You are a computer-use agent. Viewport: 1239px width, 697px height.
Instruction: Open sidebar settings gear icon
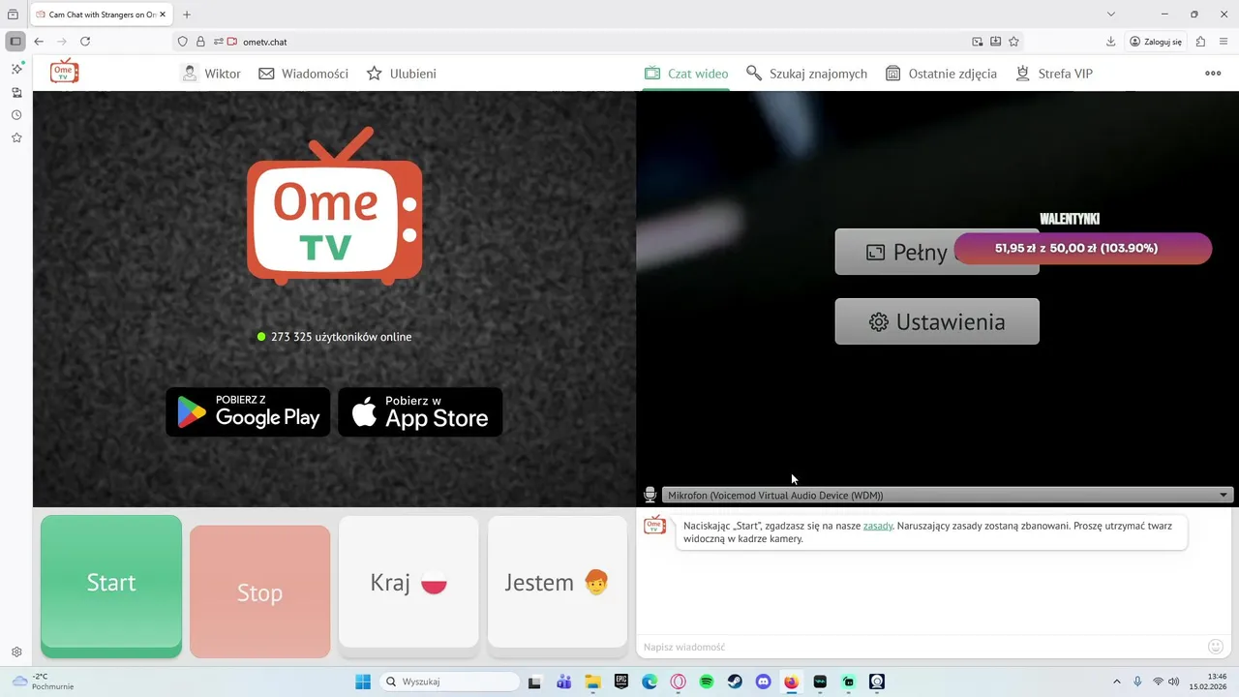pos(16,652)
